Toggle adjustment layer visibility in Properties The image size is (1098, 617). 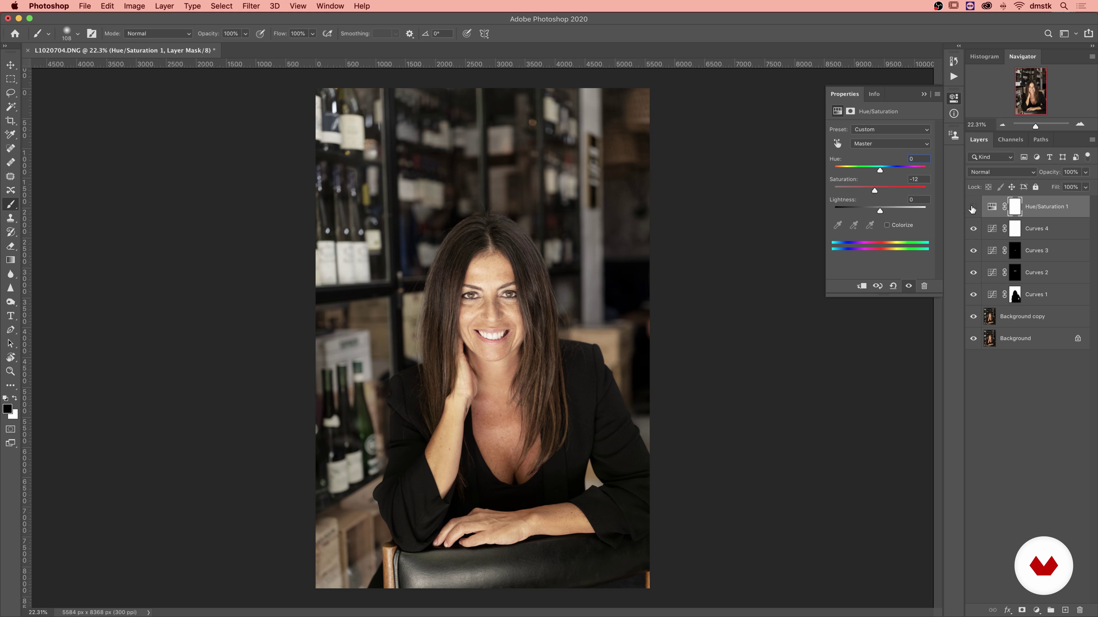(x=909, y=286)
